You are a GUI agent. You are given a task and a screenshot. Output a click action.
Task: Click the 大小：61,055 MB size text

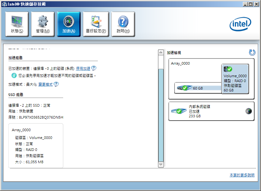(x=29, y=162)
